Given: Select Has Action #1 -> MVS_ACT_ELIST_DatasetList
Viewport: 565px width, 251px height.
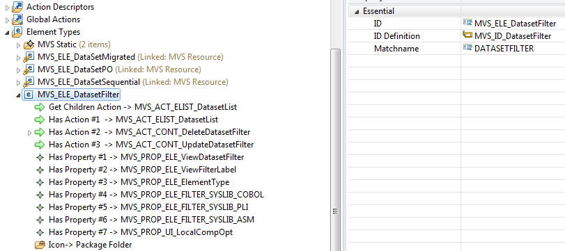Looking at the screenshot, I should pyautogui.click(x=133, y=120).
